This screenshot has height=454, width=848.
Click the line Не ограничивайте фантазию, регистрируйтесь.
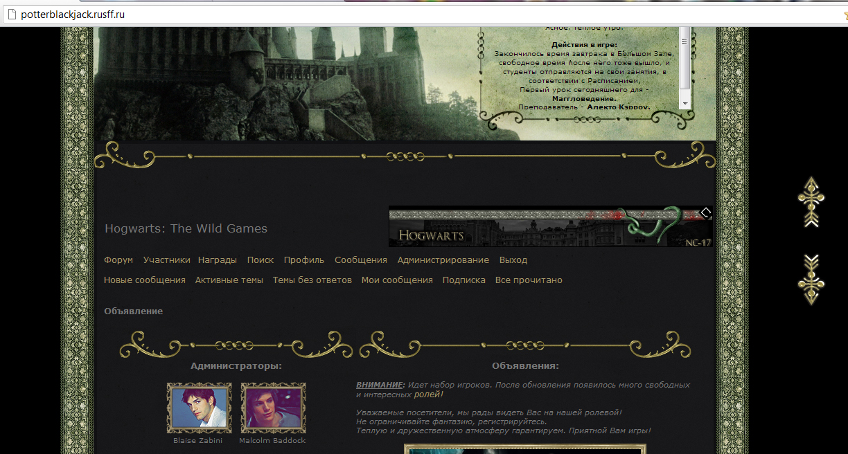tap(451, 421)
